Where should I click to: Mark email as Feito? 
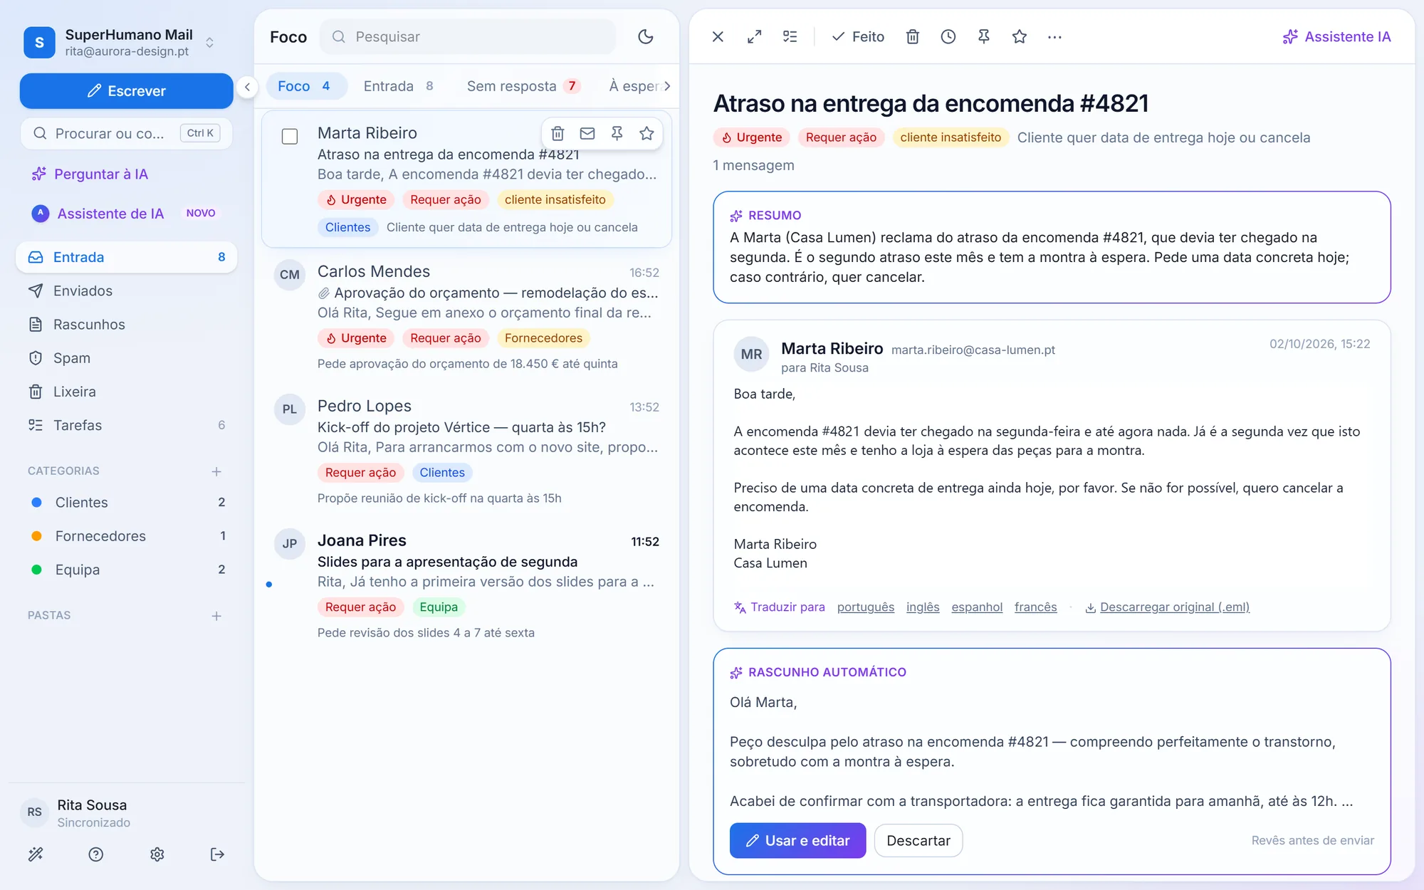858,36
